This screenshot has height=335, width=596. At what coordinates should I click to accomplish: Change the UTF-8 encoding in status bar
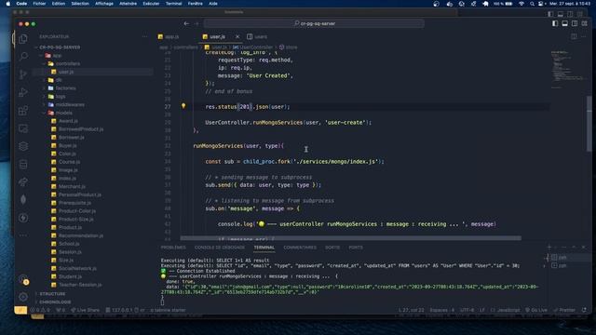467,310
